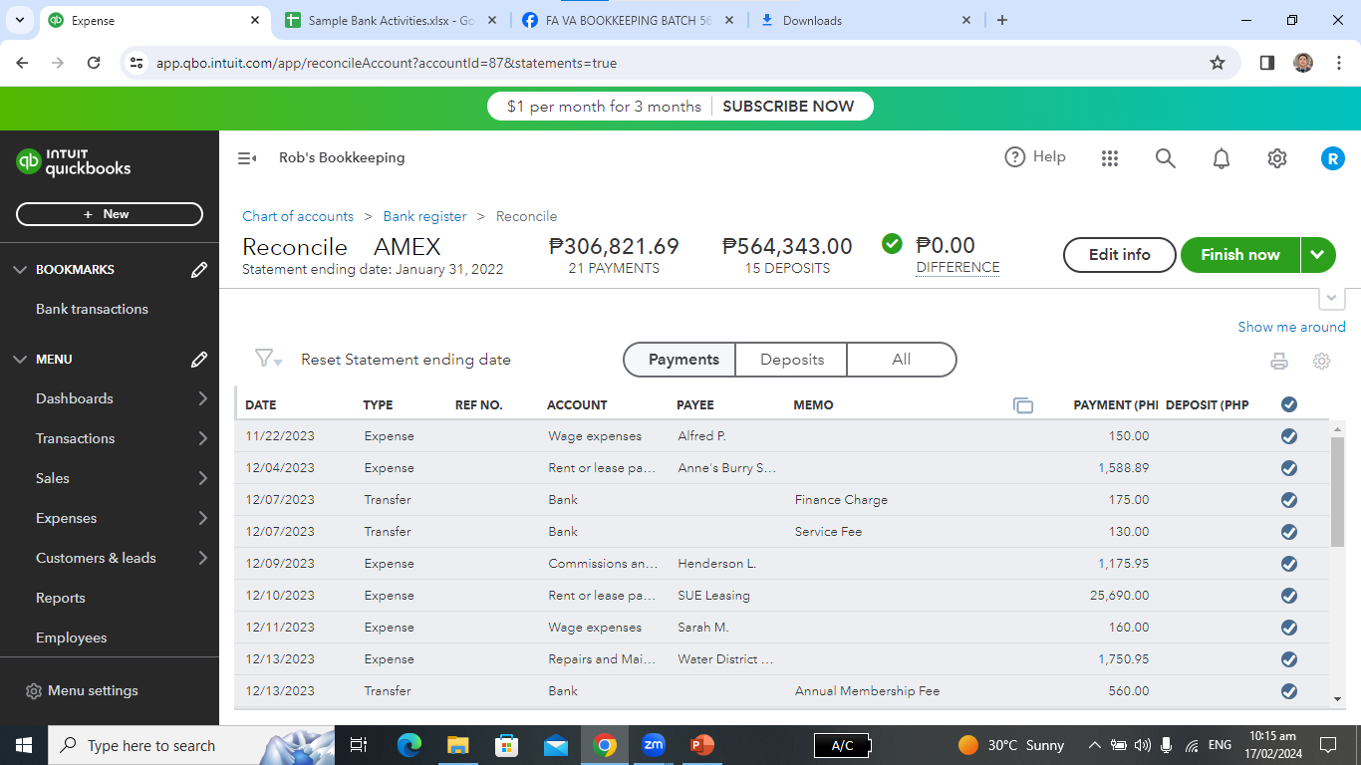Toggle select-all checkmark in table header

pyautogui.click(x=1289, y=404)
